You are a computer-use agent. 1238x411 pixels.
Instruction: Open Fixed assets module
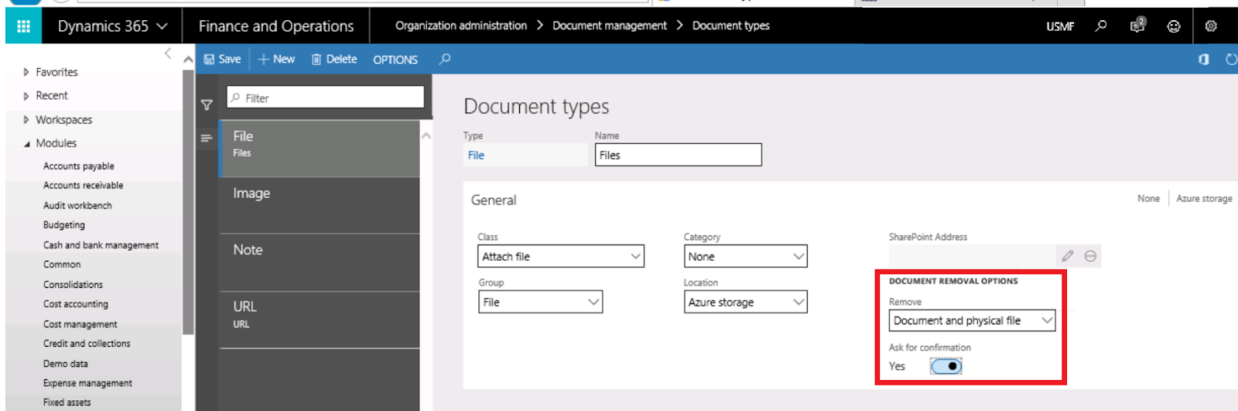[x=67, y=402]
